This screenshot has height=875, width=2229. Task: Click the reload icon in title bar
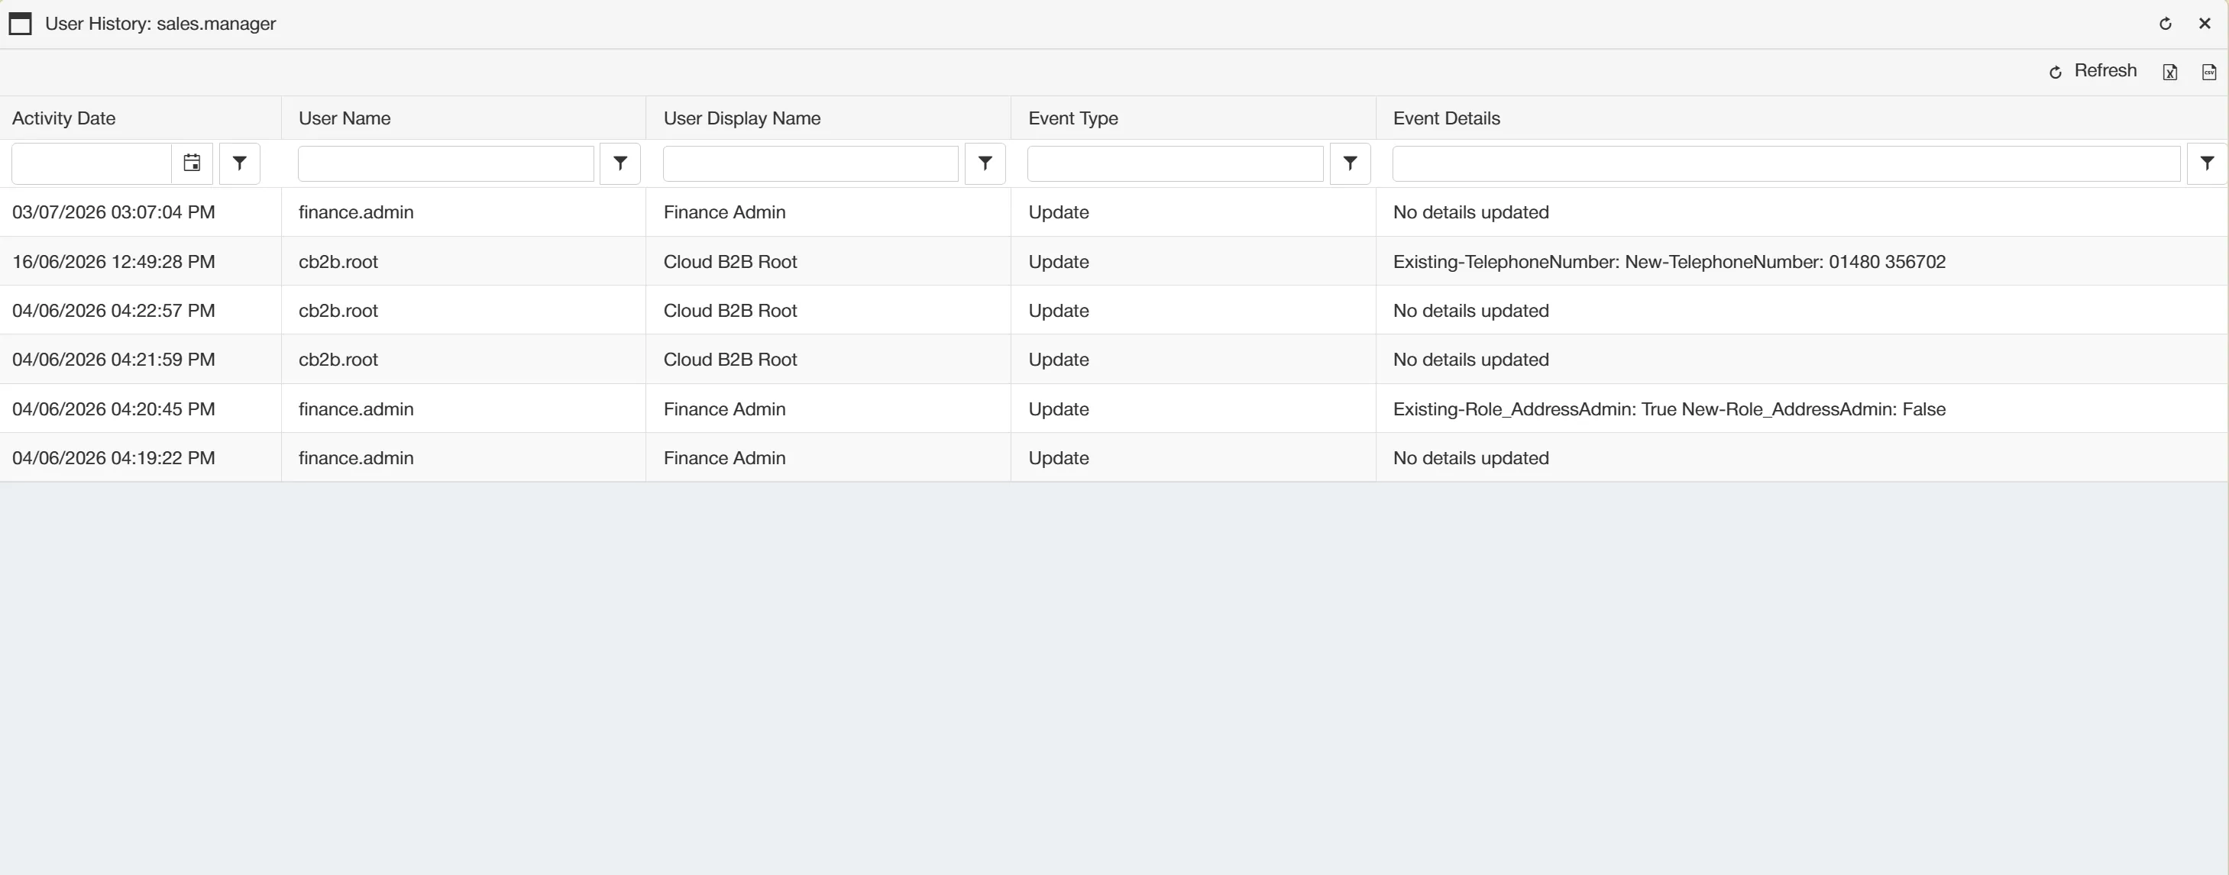coord(2165,24)
